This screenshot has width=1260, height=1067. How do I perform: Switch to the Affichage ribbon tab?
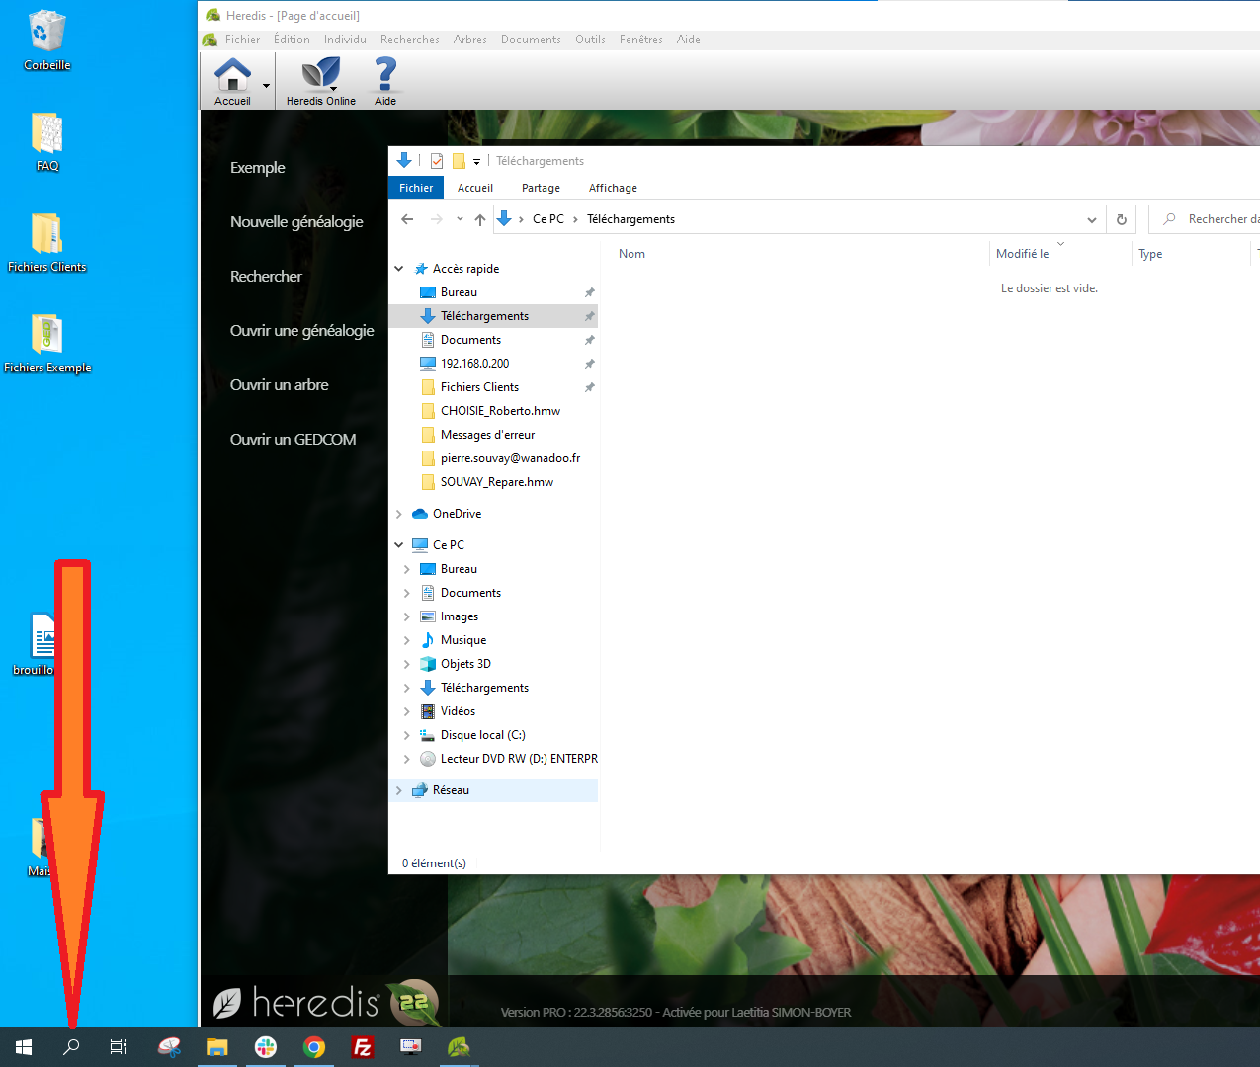[613, 188]
